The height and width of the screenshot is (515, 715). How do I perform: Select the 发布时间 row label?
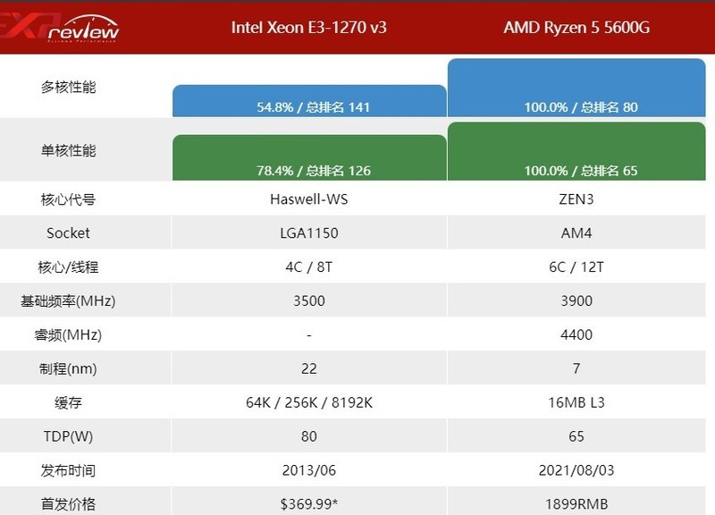(x=69, y=470)
